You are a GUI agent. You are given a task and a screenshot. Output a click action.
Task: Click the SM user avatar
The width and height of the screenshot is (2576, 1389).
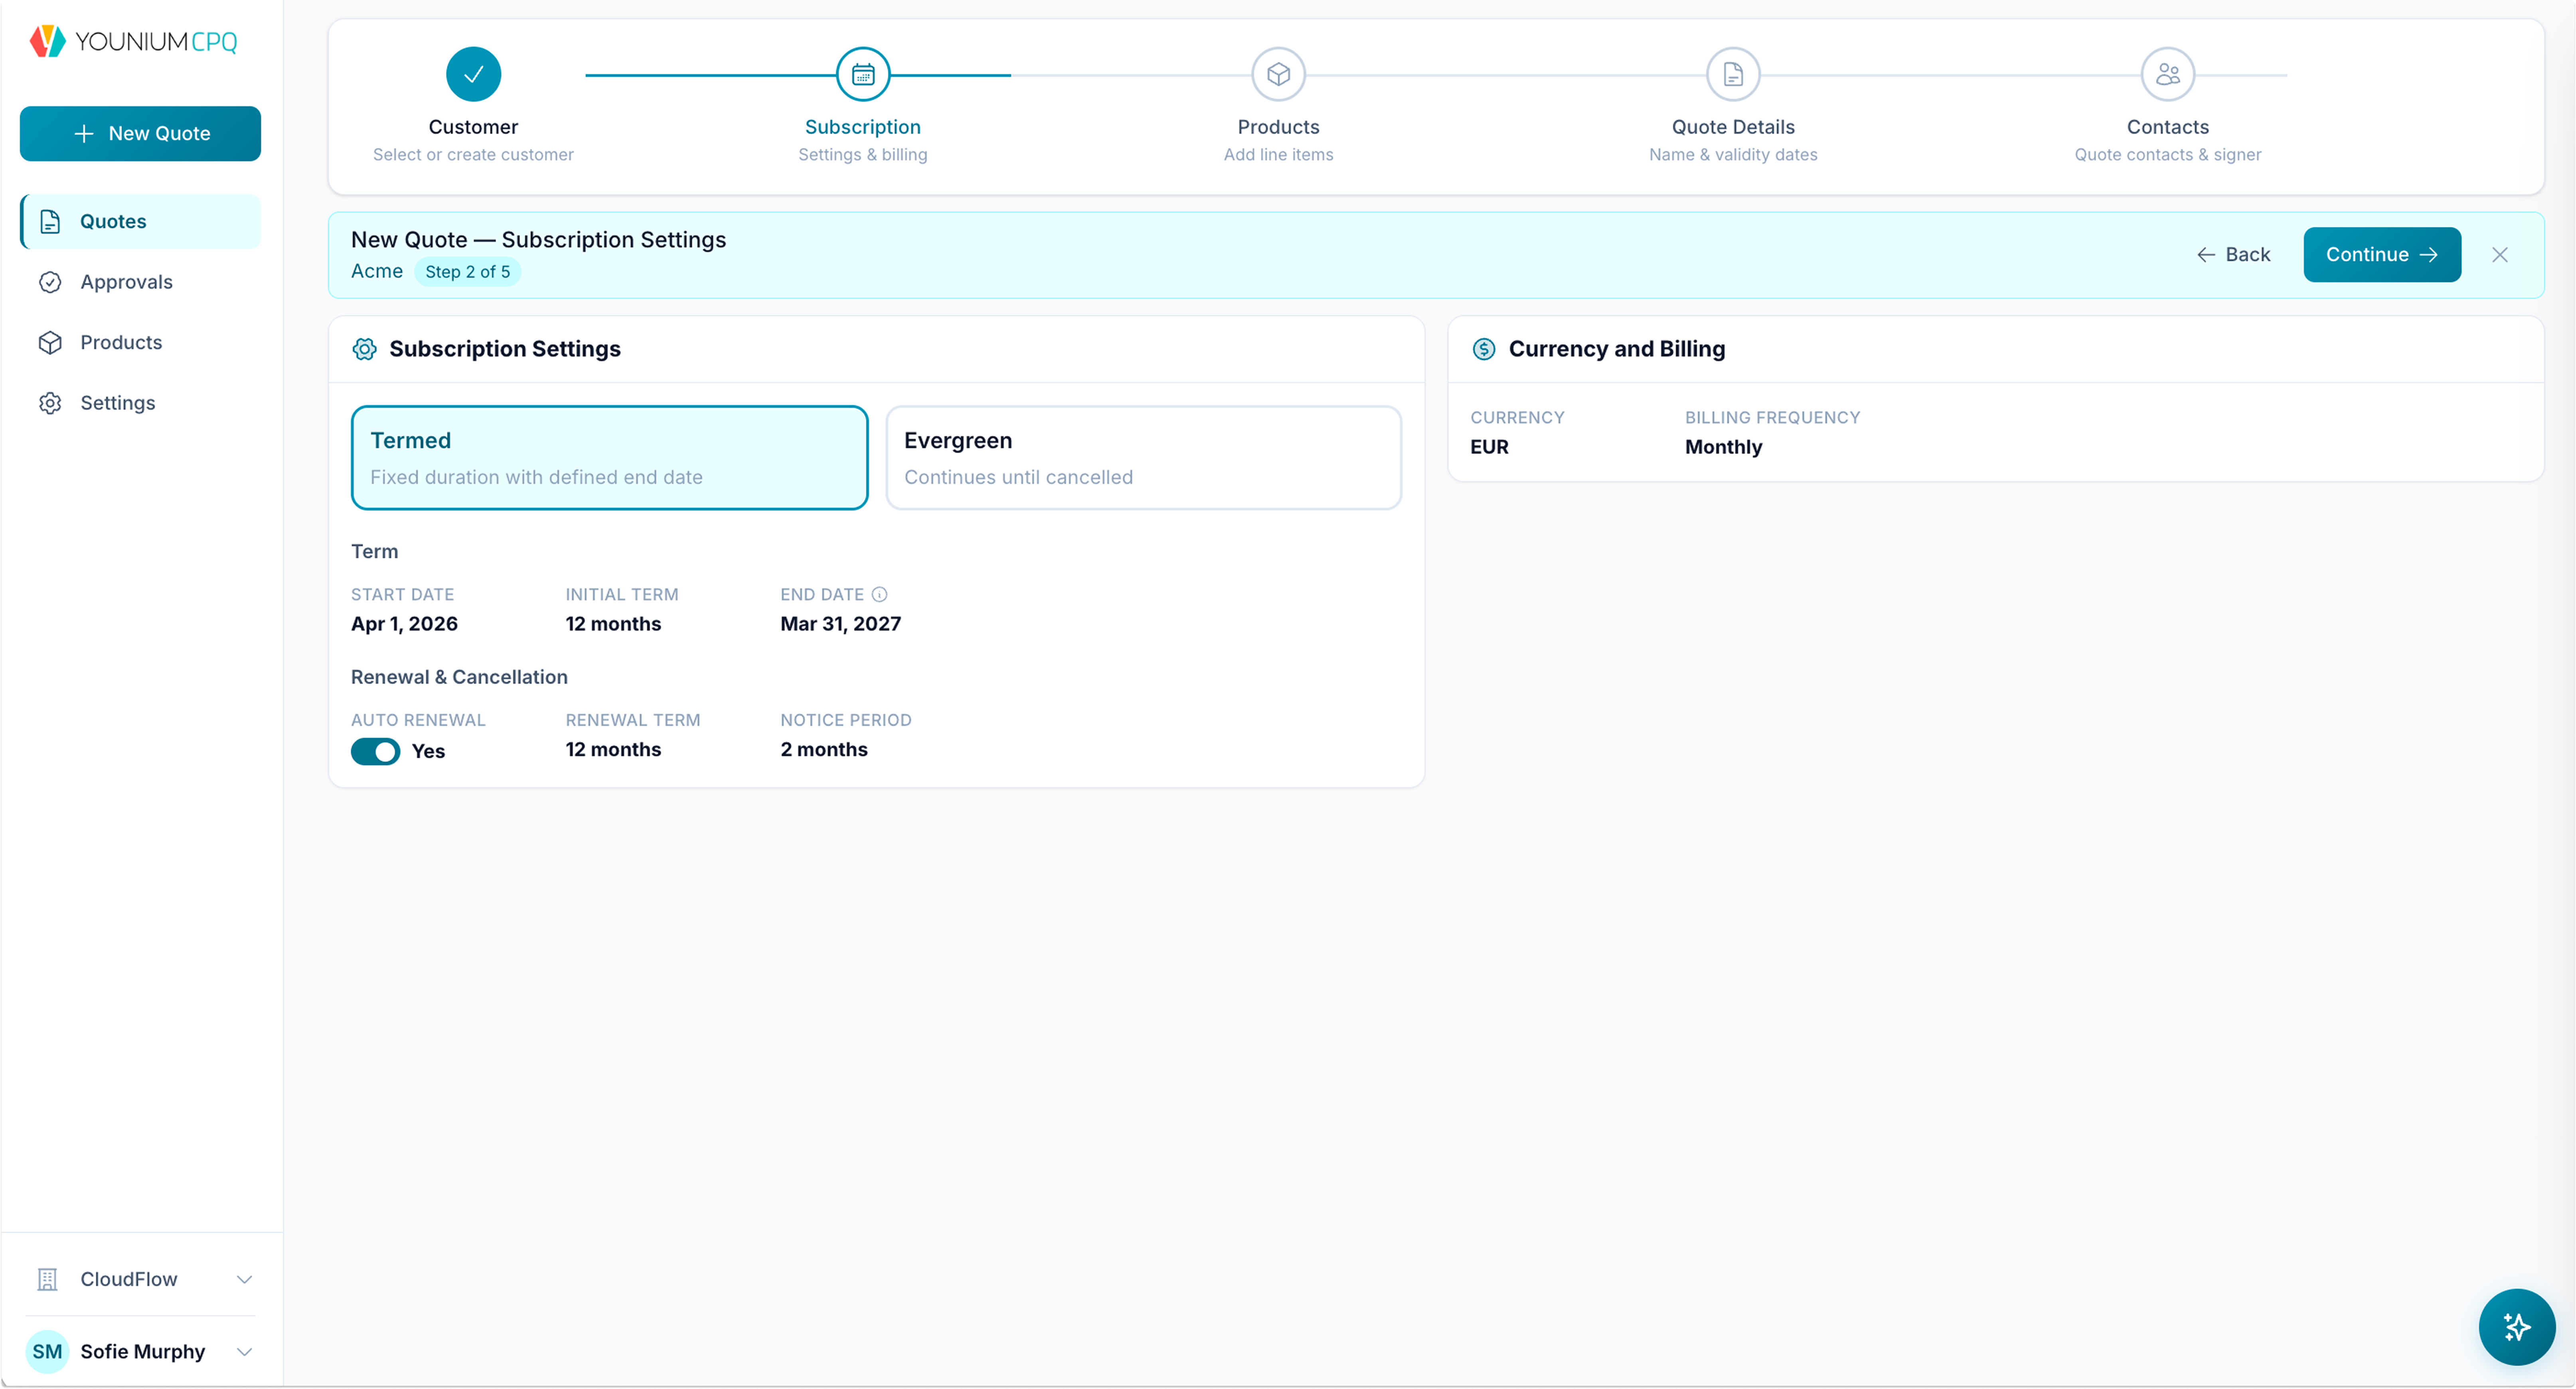click(47, 1351)
